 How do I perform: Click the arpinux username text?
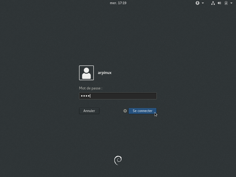(x=105, y=73)
